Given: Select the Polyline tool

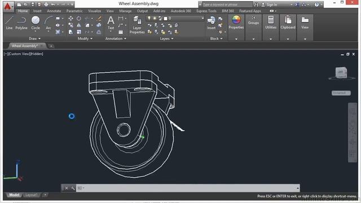Looking at the screenshot, I should (21, 23).
